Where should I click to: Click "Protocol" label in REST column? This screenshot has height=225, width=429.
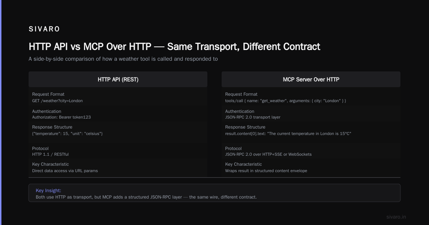click(40, 149)
